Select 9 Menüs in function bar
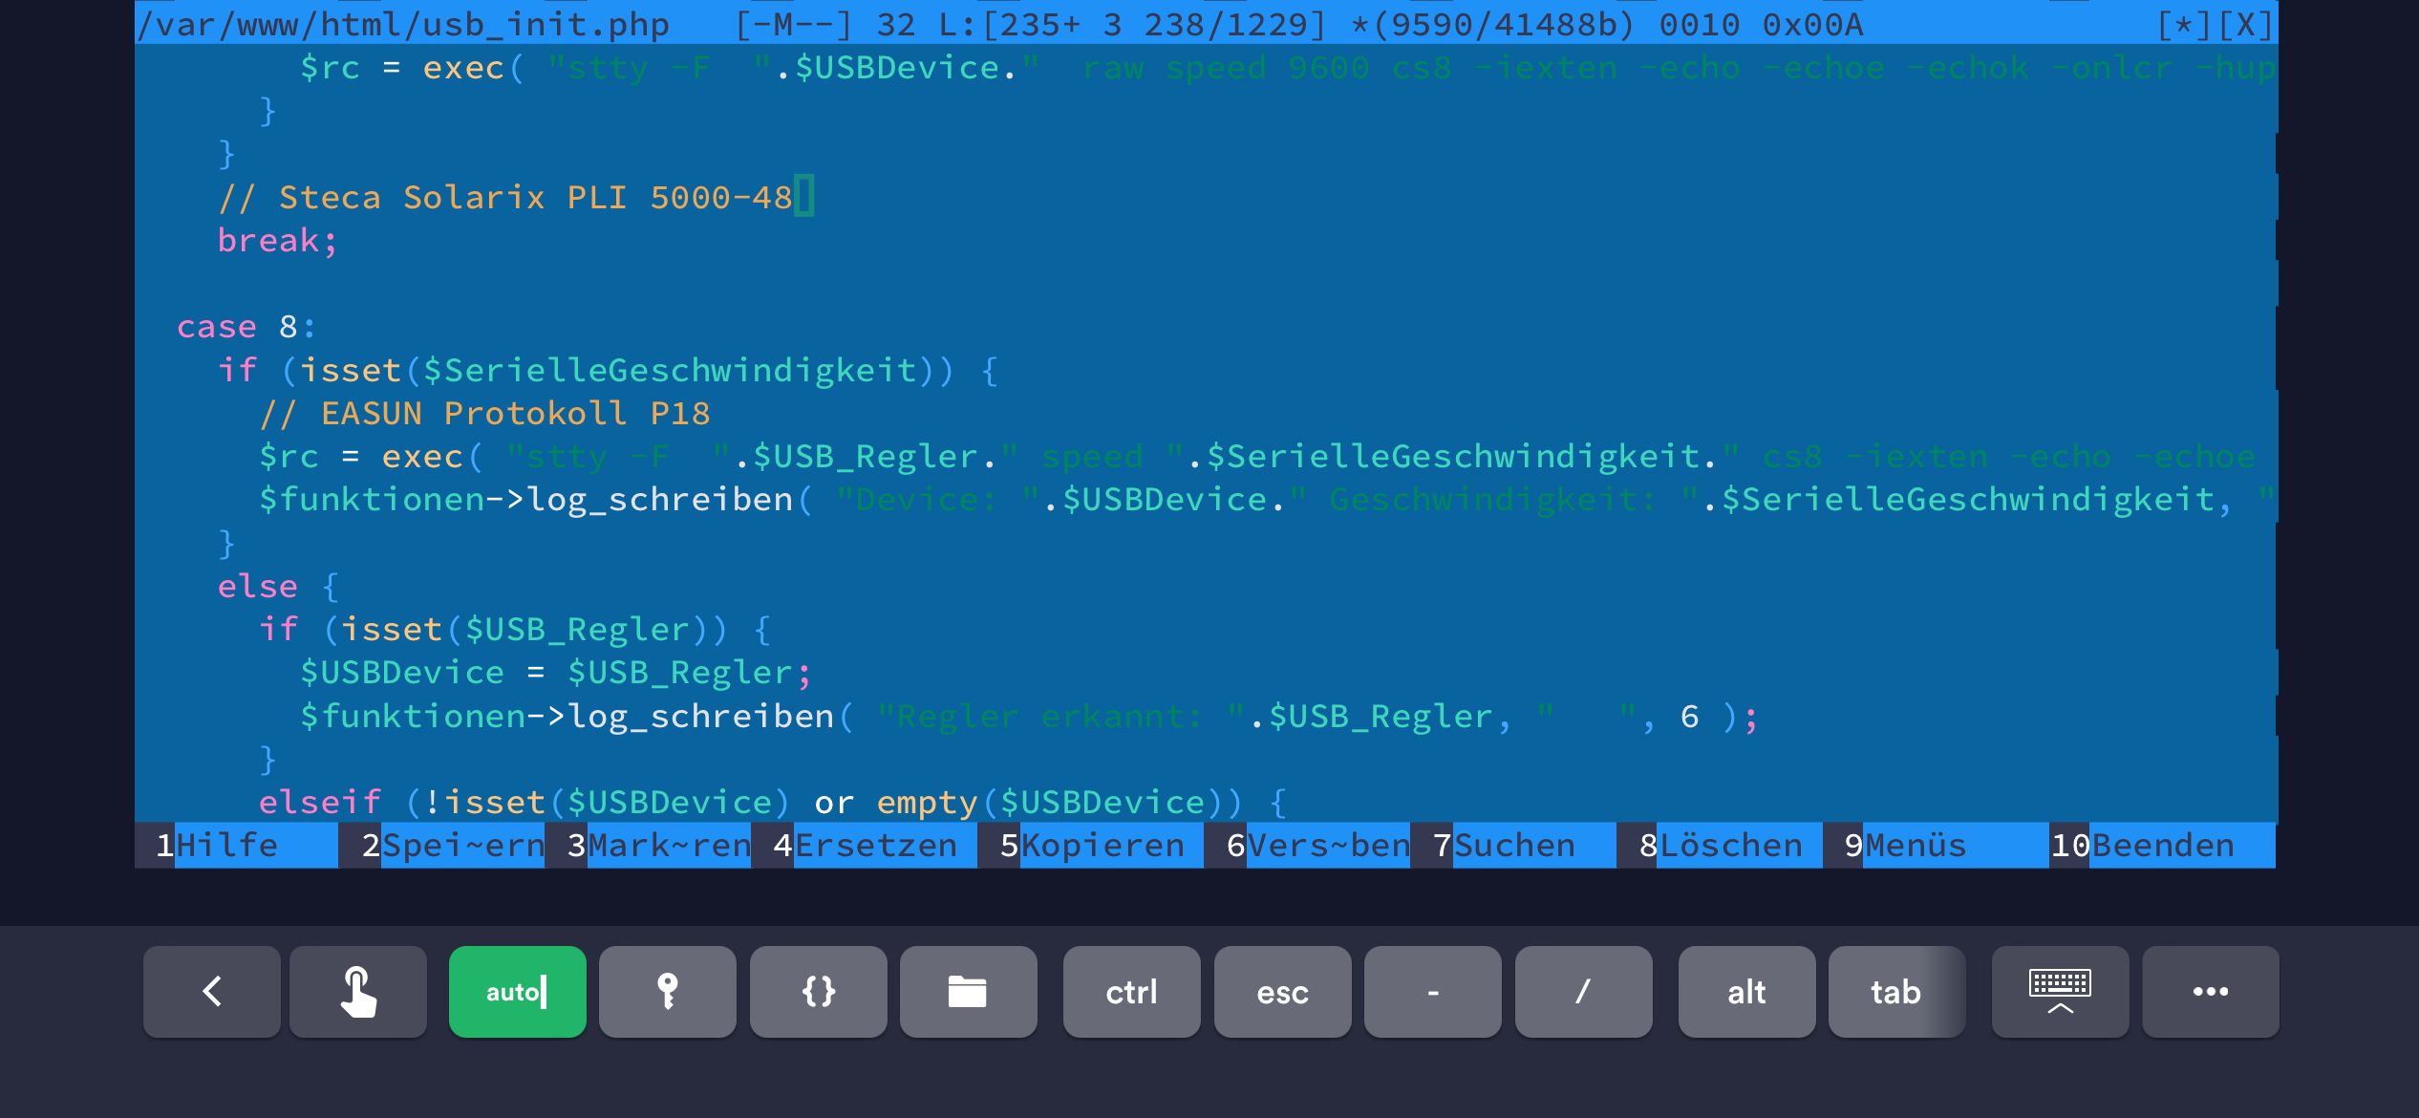The image size is (2419, 1118). tap(1906, 846)
